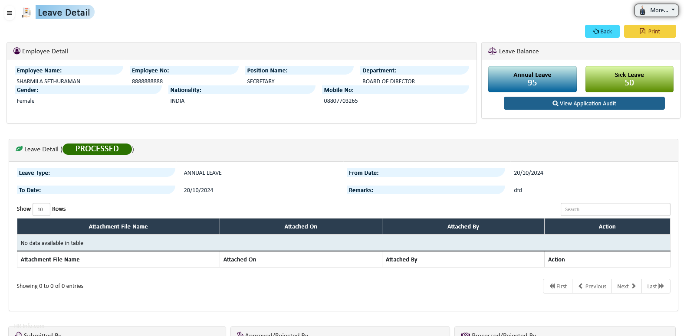Select the Annual Leave balance tile
The height and width of the screenshot is (336, 687).
click(x=532, y=79)
